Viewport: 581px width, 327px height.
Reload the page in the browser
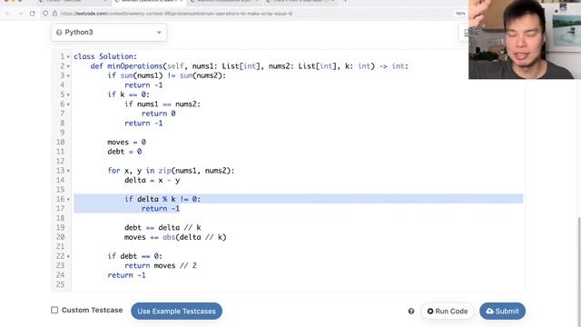[33, 14]
